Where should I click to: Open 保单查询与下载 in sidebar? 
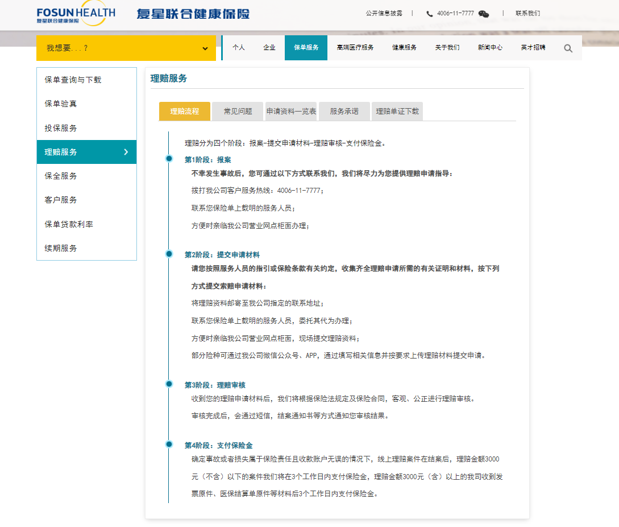coord(86,80)
